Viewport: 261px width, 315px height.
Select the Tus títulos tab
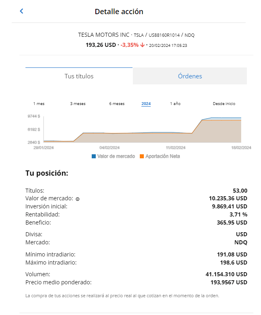(79, 76)
